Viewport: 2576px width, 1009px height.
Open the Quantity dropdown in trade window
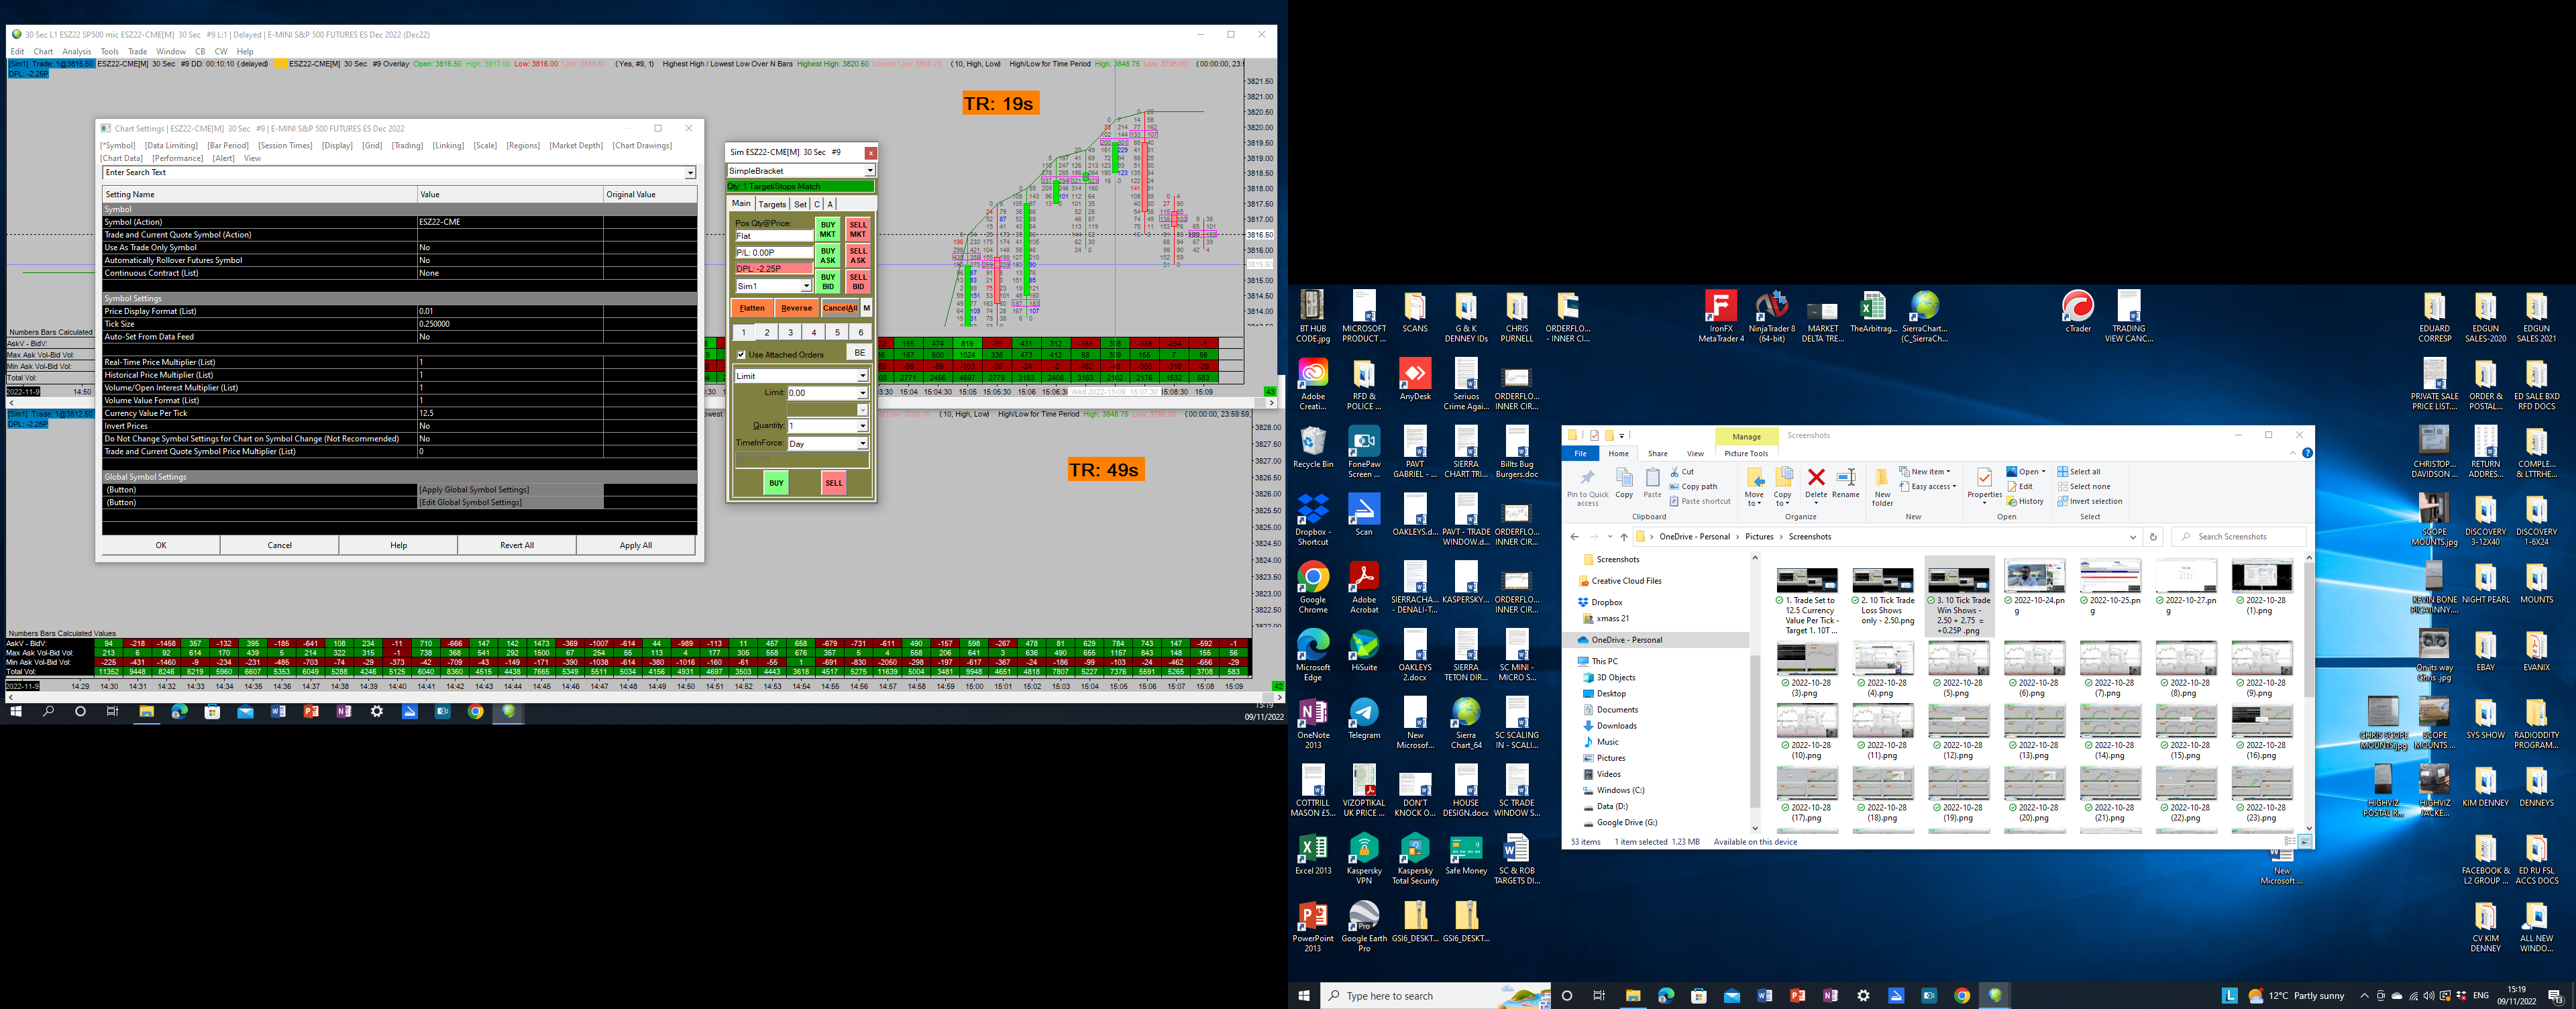tap(863, 427)
